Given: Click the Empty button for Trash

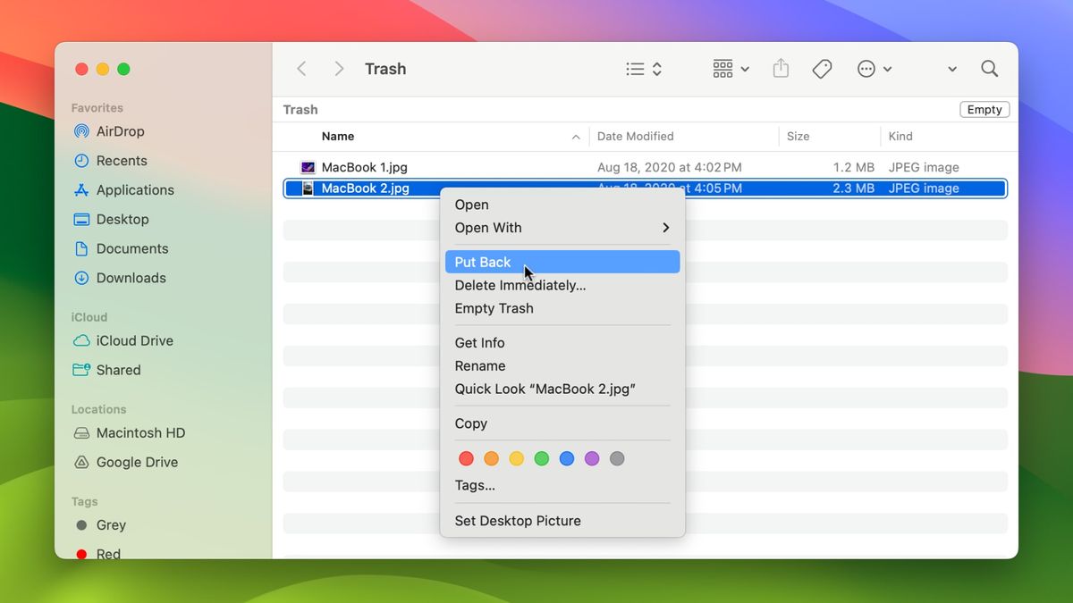Looking at the screenshot, I should click(x=984, y=109).
